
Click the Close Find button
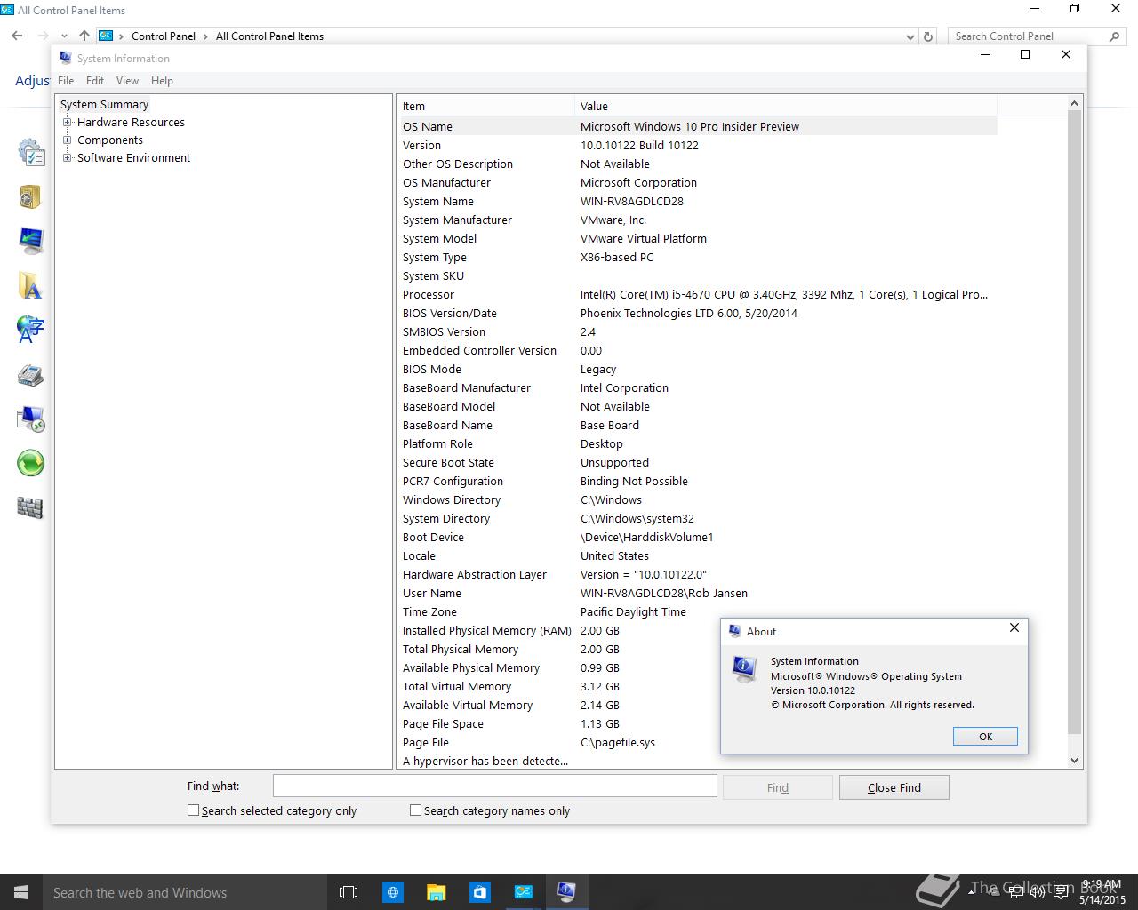point(894,787)
